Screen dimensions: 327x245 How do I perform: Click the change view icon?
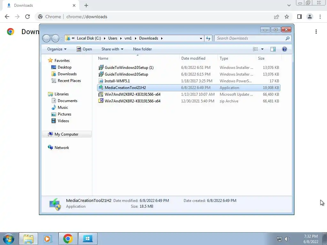[255, 49]
